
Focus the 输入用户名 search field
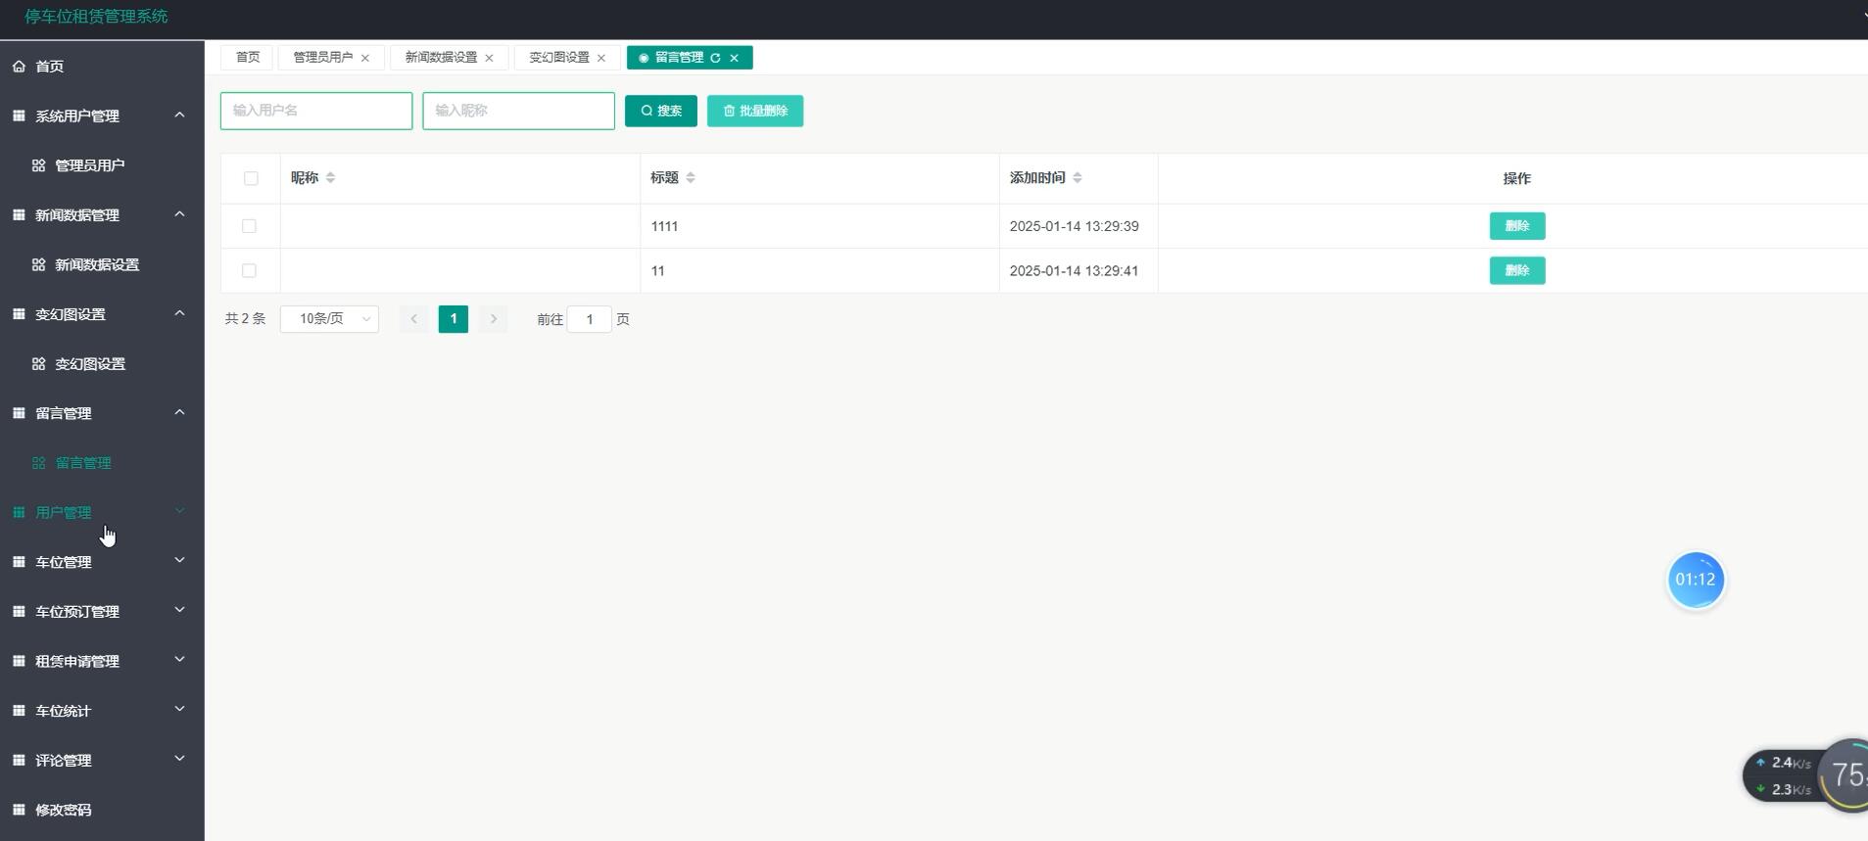click(x=316, y=111)
